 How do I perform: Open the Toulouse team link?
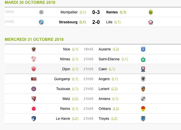(x=63, y=89)
